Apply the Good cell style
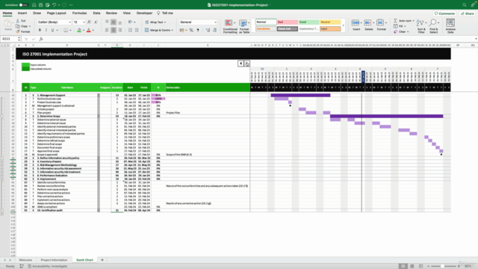The width and height of the screenshot is (478, 269). click(x=308, y=22)
